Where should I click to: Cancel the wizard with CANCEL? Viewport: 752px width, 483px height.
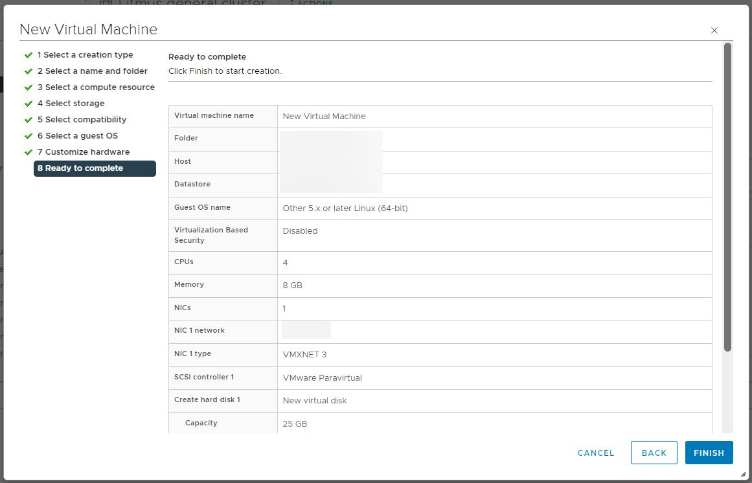595,453
